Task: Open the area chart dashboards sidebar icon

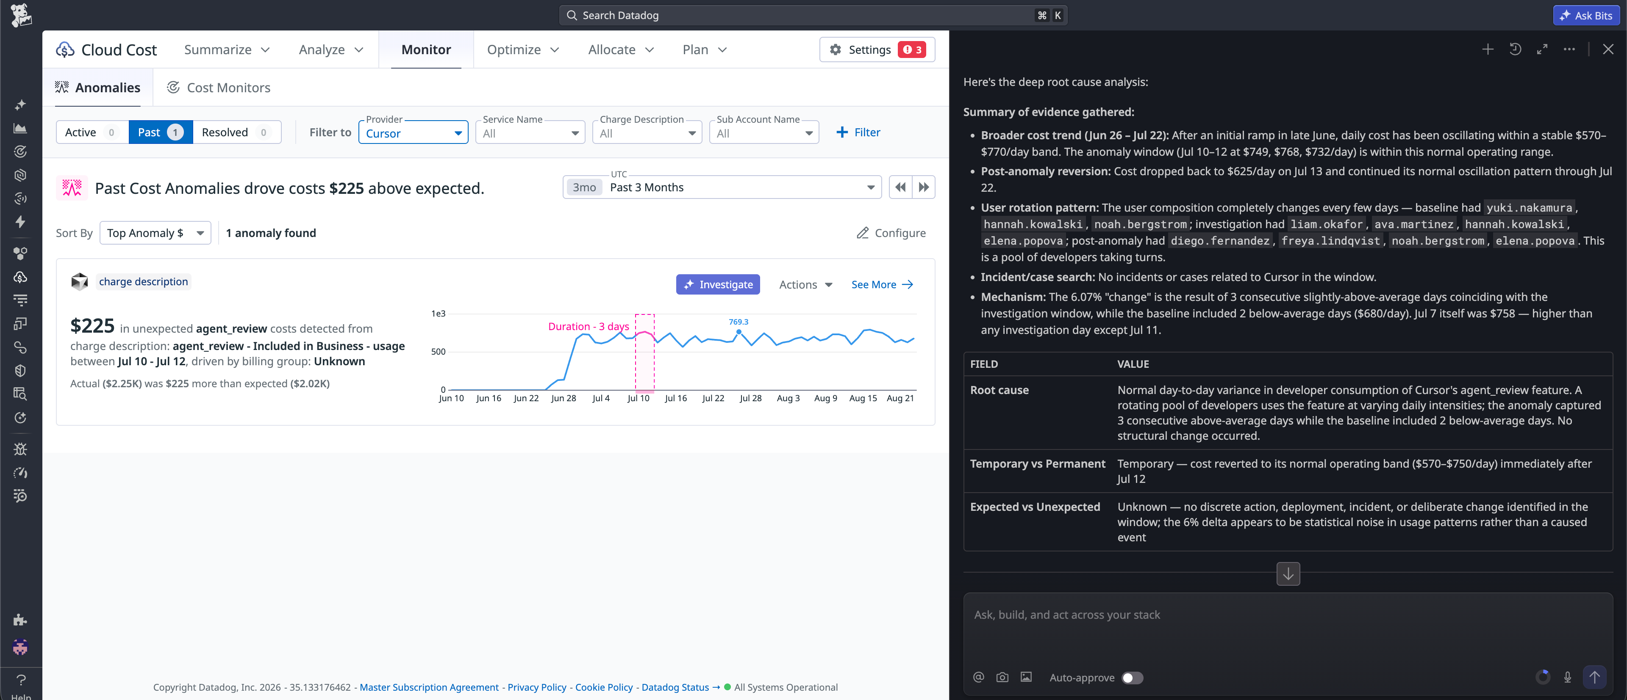Action: pyautogui.click(x=20, y=128)
